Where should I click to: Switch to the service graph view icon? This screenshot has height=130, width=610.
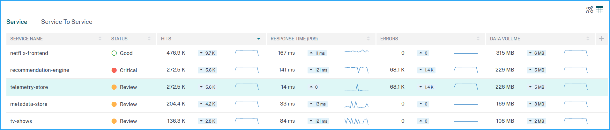click(589, 10)
